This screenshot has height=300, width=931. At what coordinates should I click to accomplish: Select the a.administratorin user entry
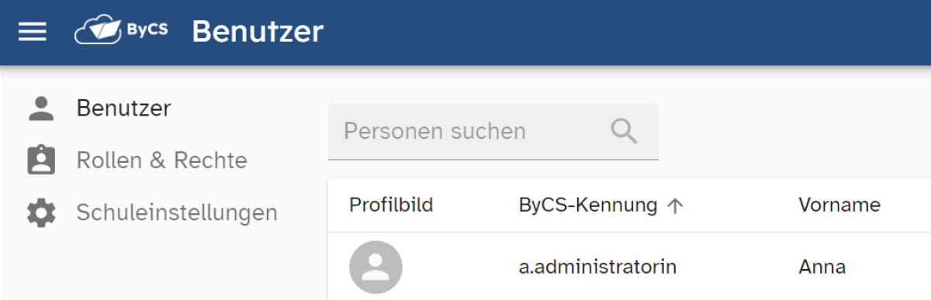[597, 267]
